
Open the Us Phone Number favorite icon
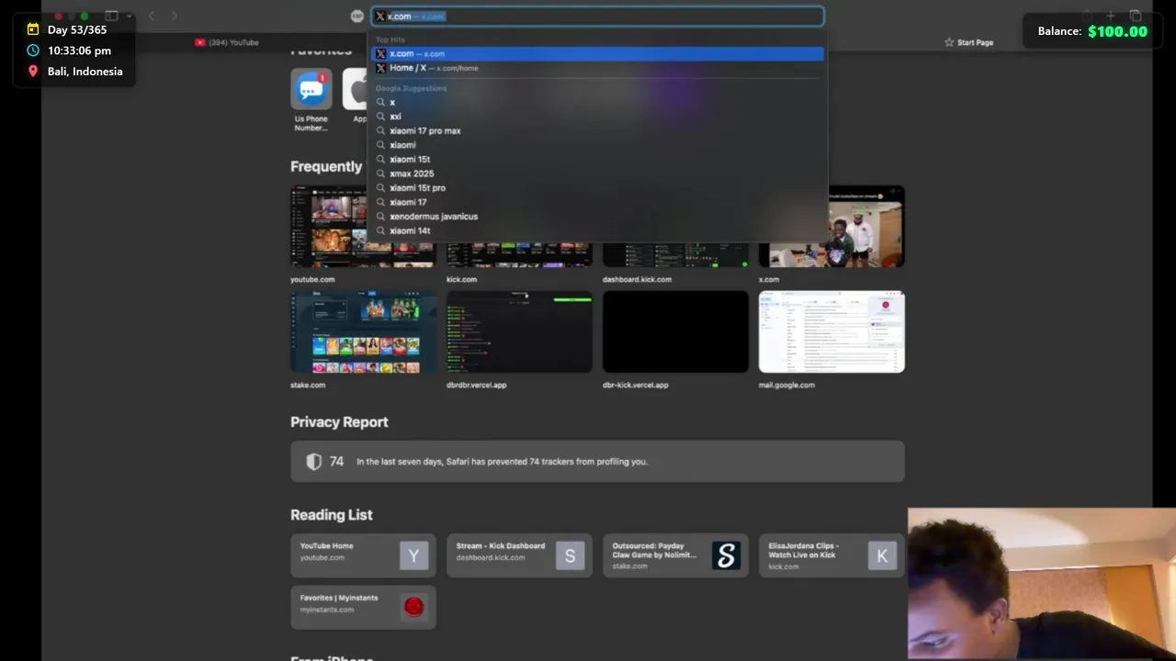(311, 89)
